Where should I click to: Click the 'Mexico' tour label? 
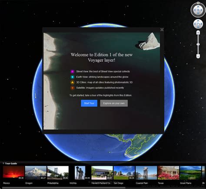(x=7, y=183)
